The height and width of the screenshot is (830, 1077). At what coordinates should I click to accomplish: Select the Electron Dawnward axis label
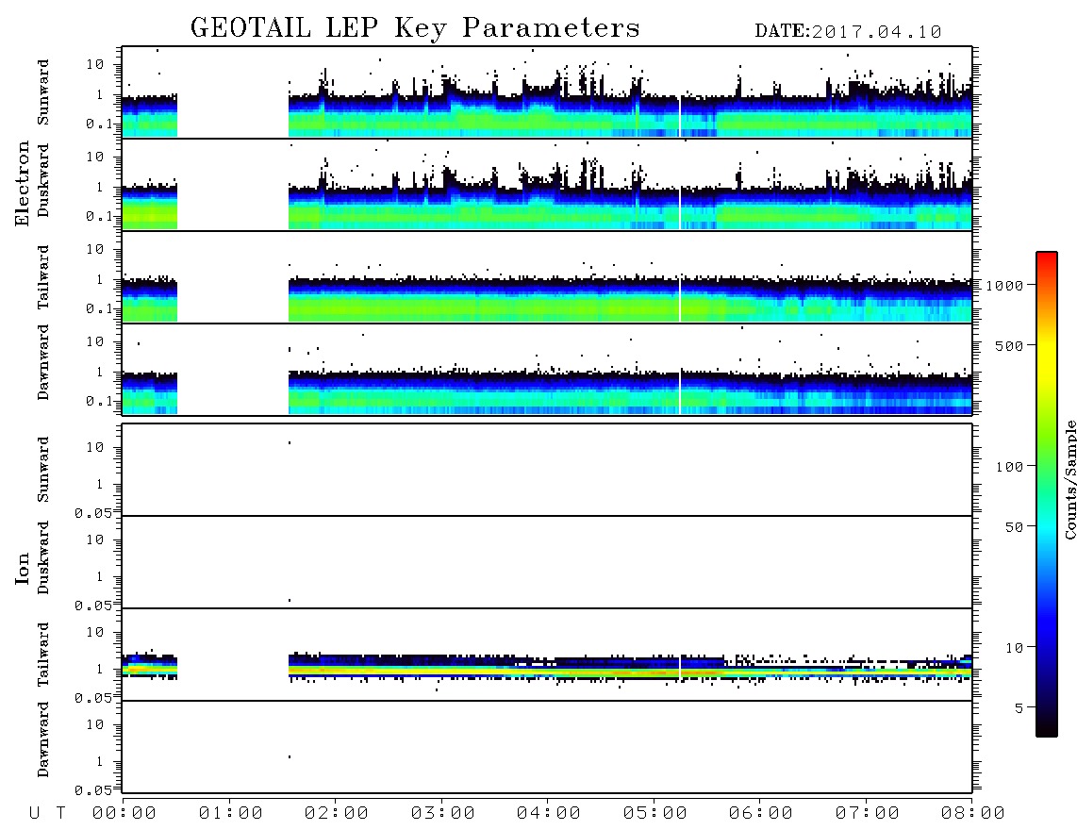pyautogui.click(x=43, y=363)
